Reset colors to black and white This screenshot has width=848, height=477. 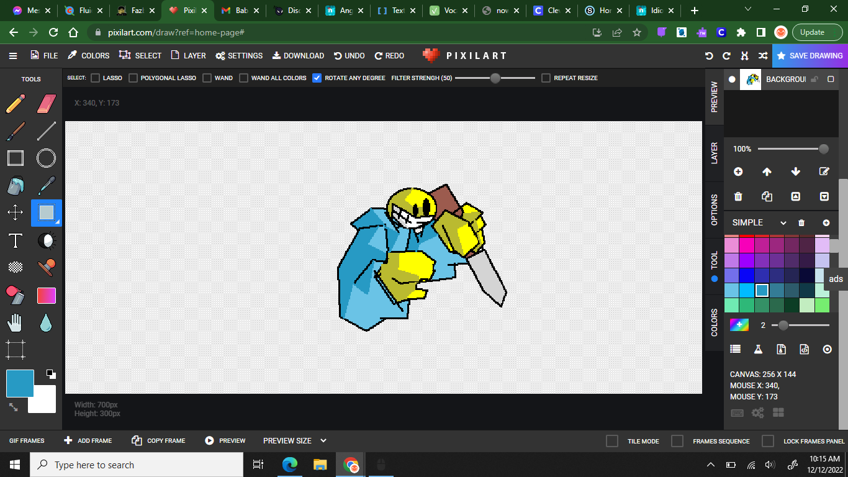point(51,374)
